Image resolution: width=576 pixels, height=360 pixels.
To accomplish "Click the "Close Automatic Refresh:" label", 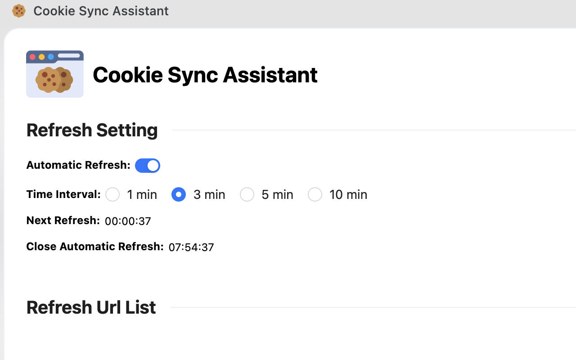I will (95, 247).
